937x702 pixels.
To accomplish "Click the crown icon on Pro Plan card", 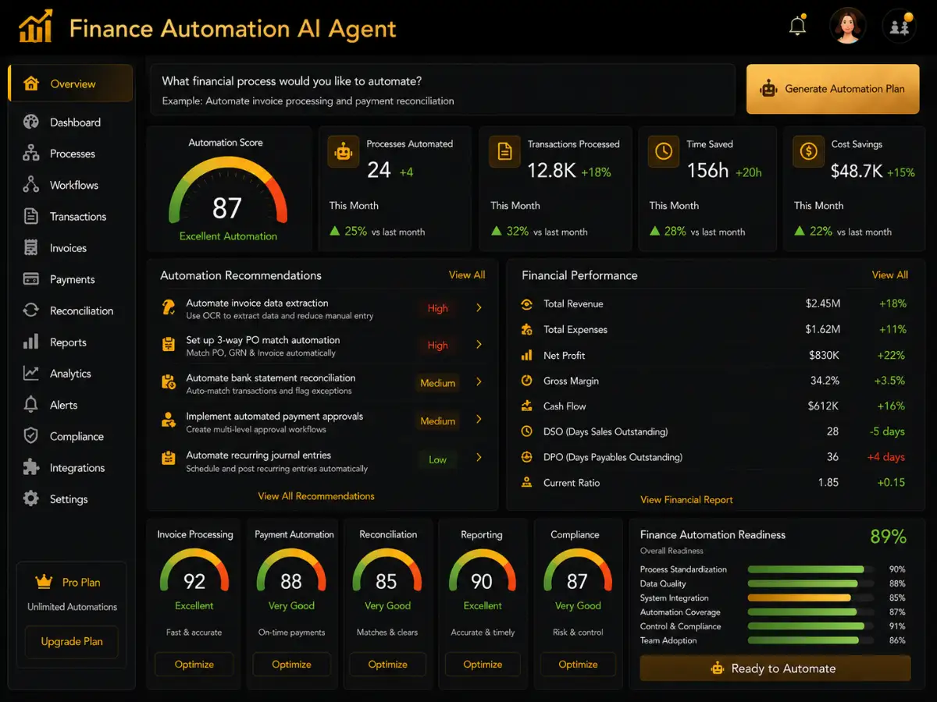I will click(x=44, y=582).
